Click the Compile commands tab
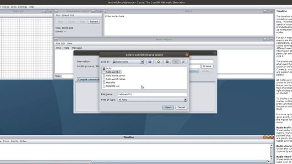 88,79
